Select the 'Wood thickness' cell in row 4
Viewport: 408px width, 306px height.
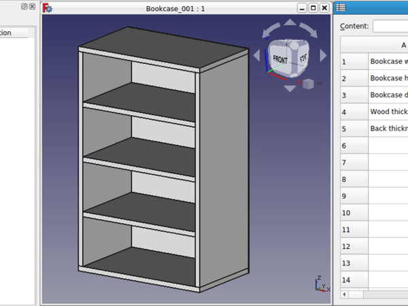(388, 112)
